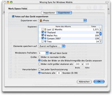Open 'Elemente speichern auf' dropdown
This screenshot has width=112, height=95.
coord(52,46)
